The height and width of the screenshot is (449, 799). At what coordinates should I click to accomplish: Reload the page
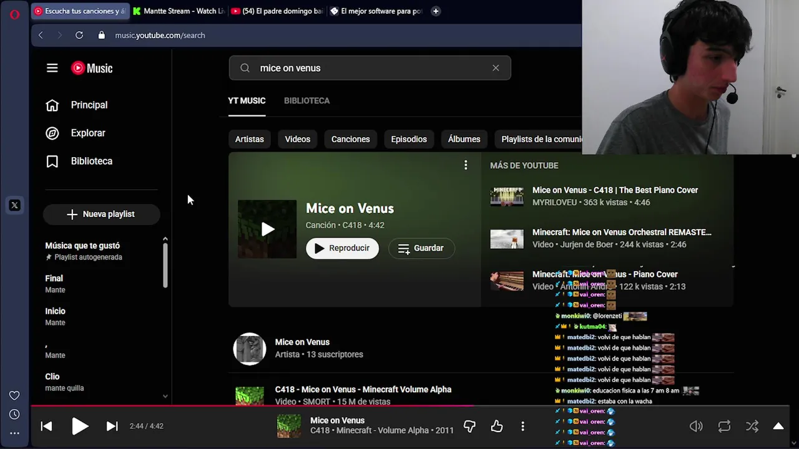(79, 36)
